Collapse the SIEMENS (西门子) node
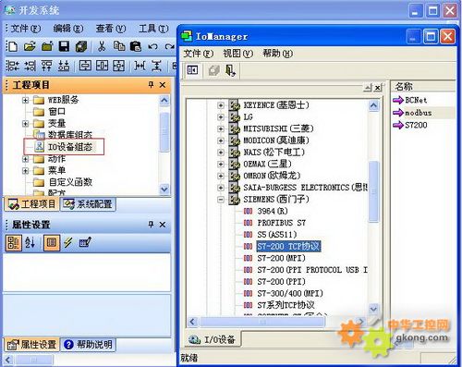The height and width of the screenshot is (367, 462). 221,200
